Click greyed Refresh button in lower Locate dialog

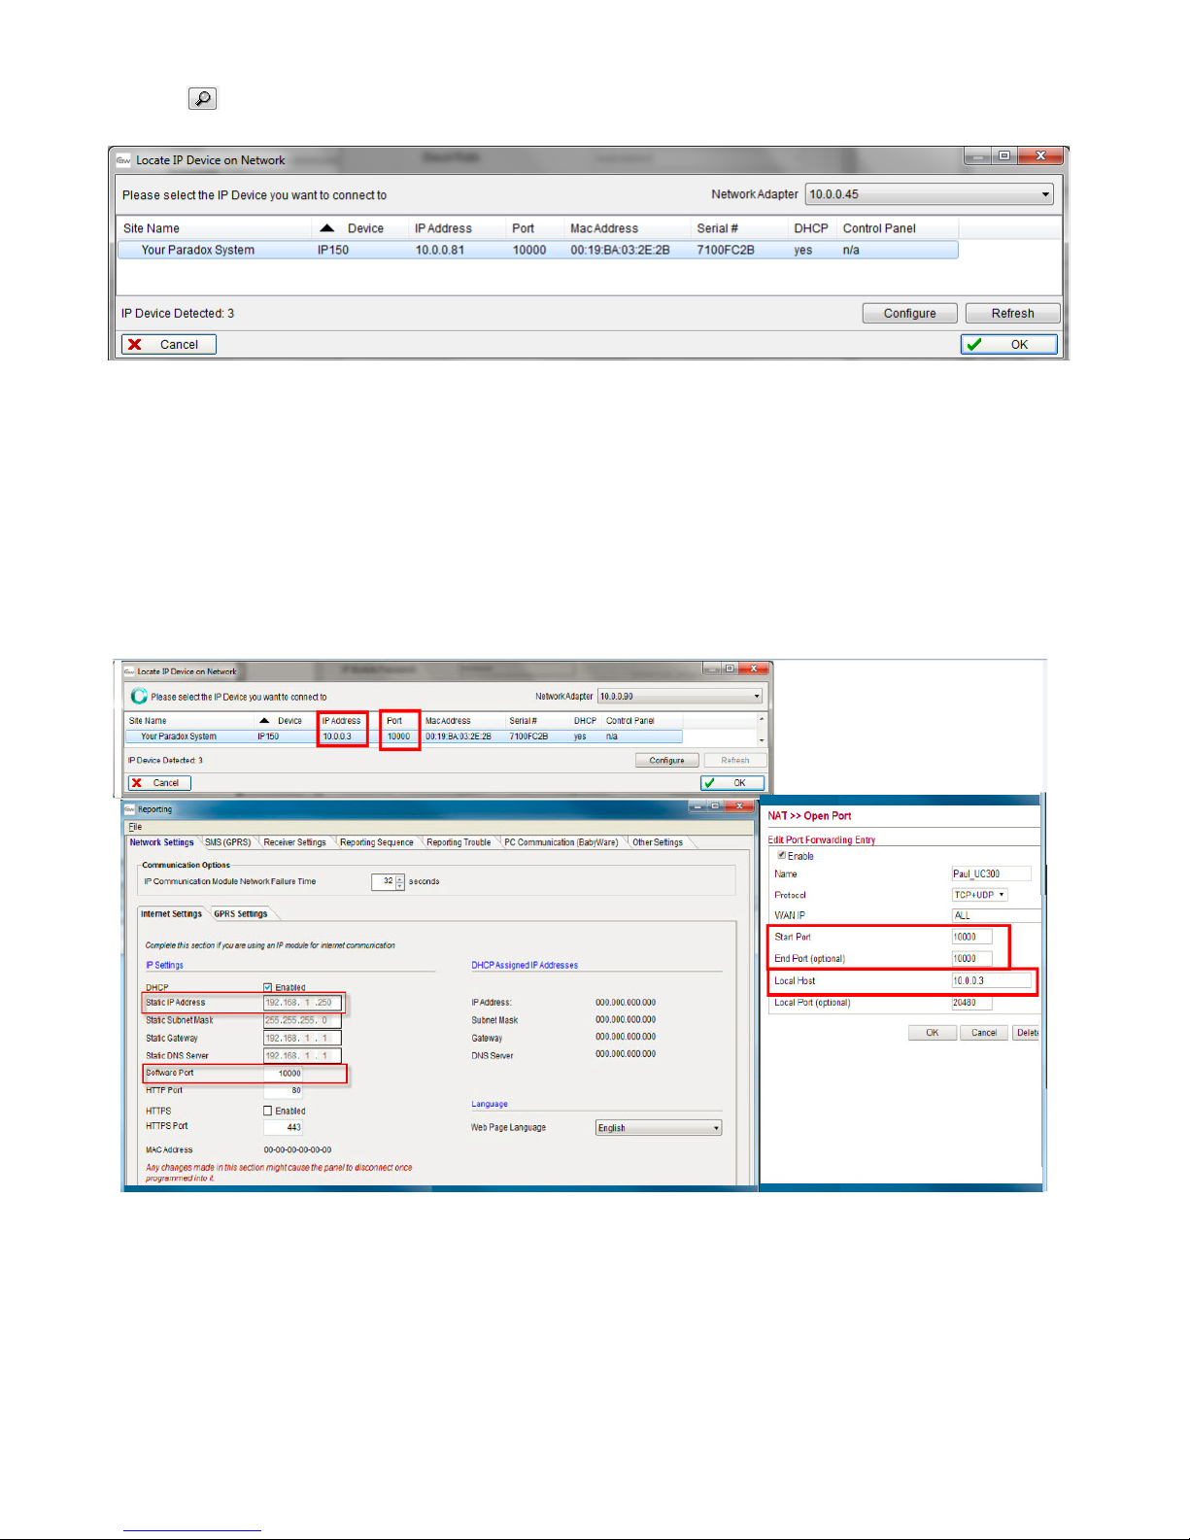tap(734, 760)
